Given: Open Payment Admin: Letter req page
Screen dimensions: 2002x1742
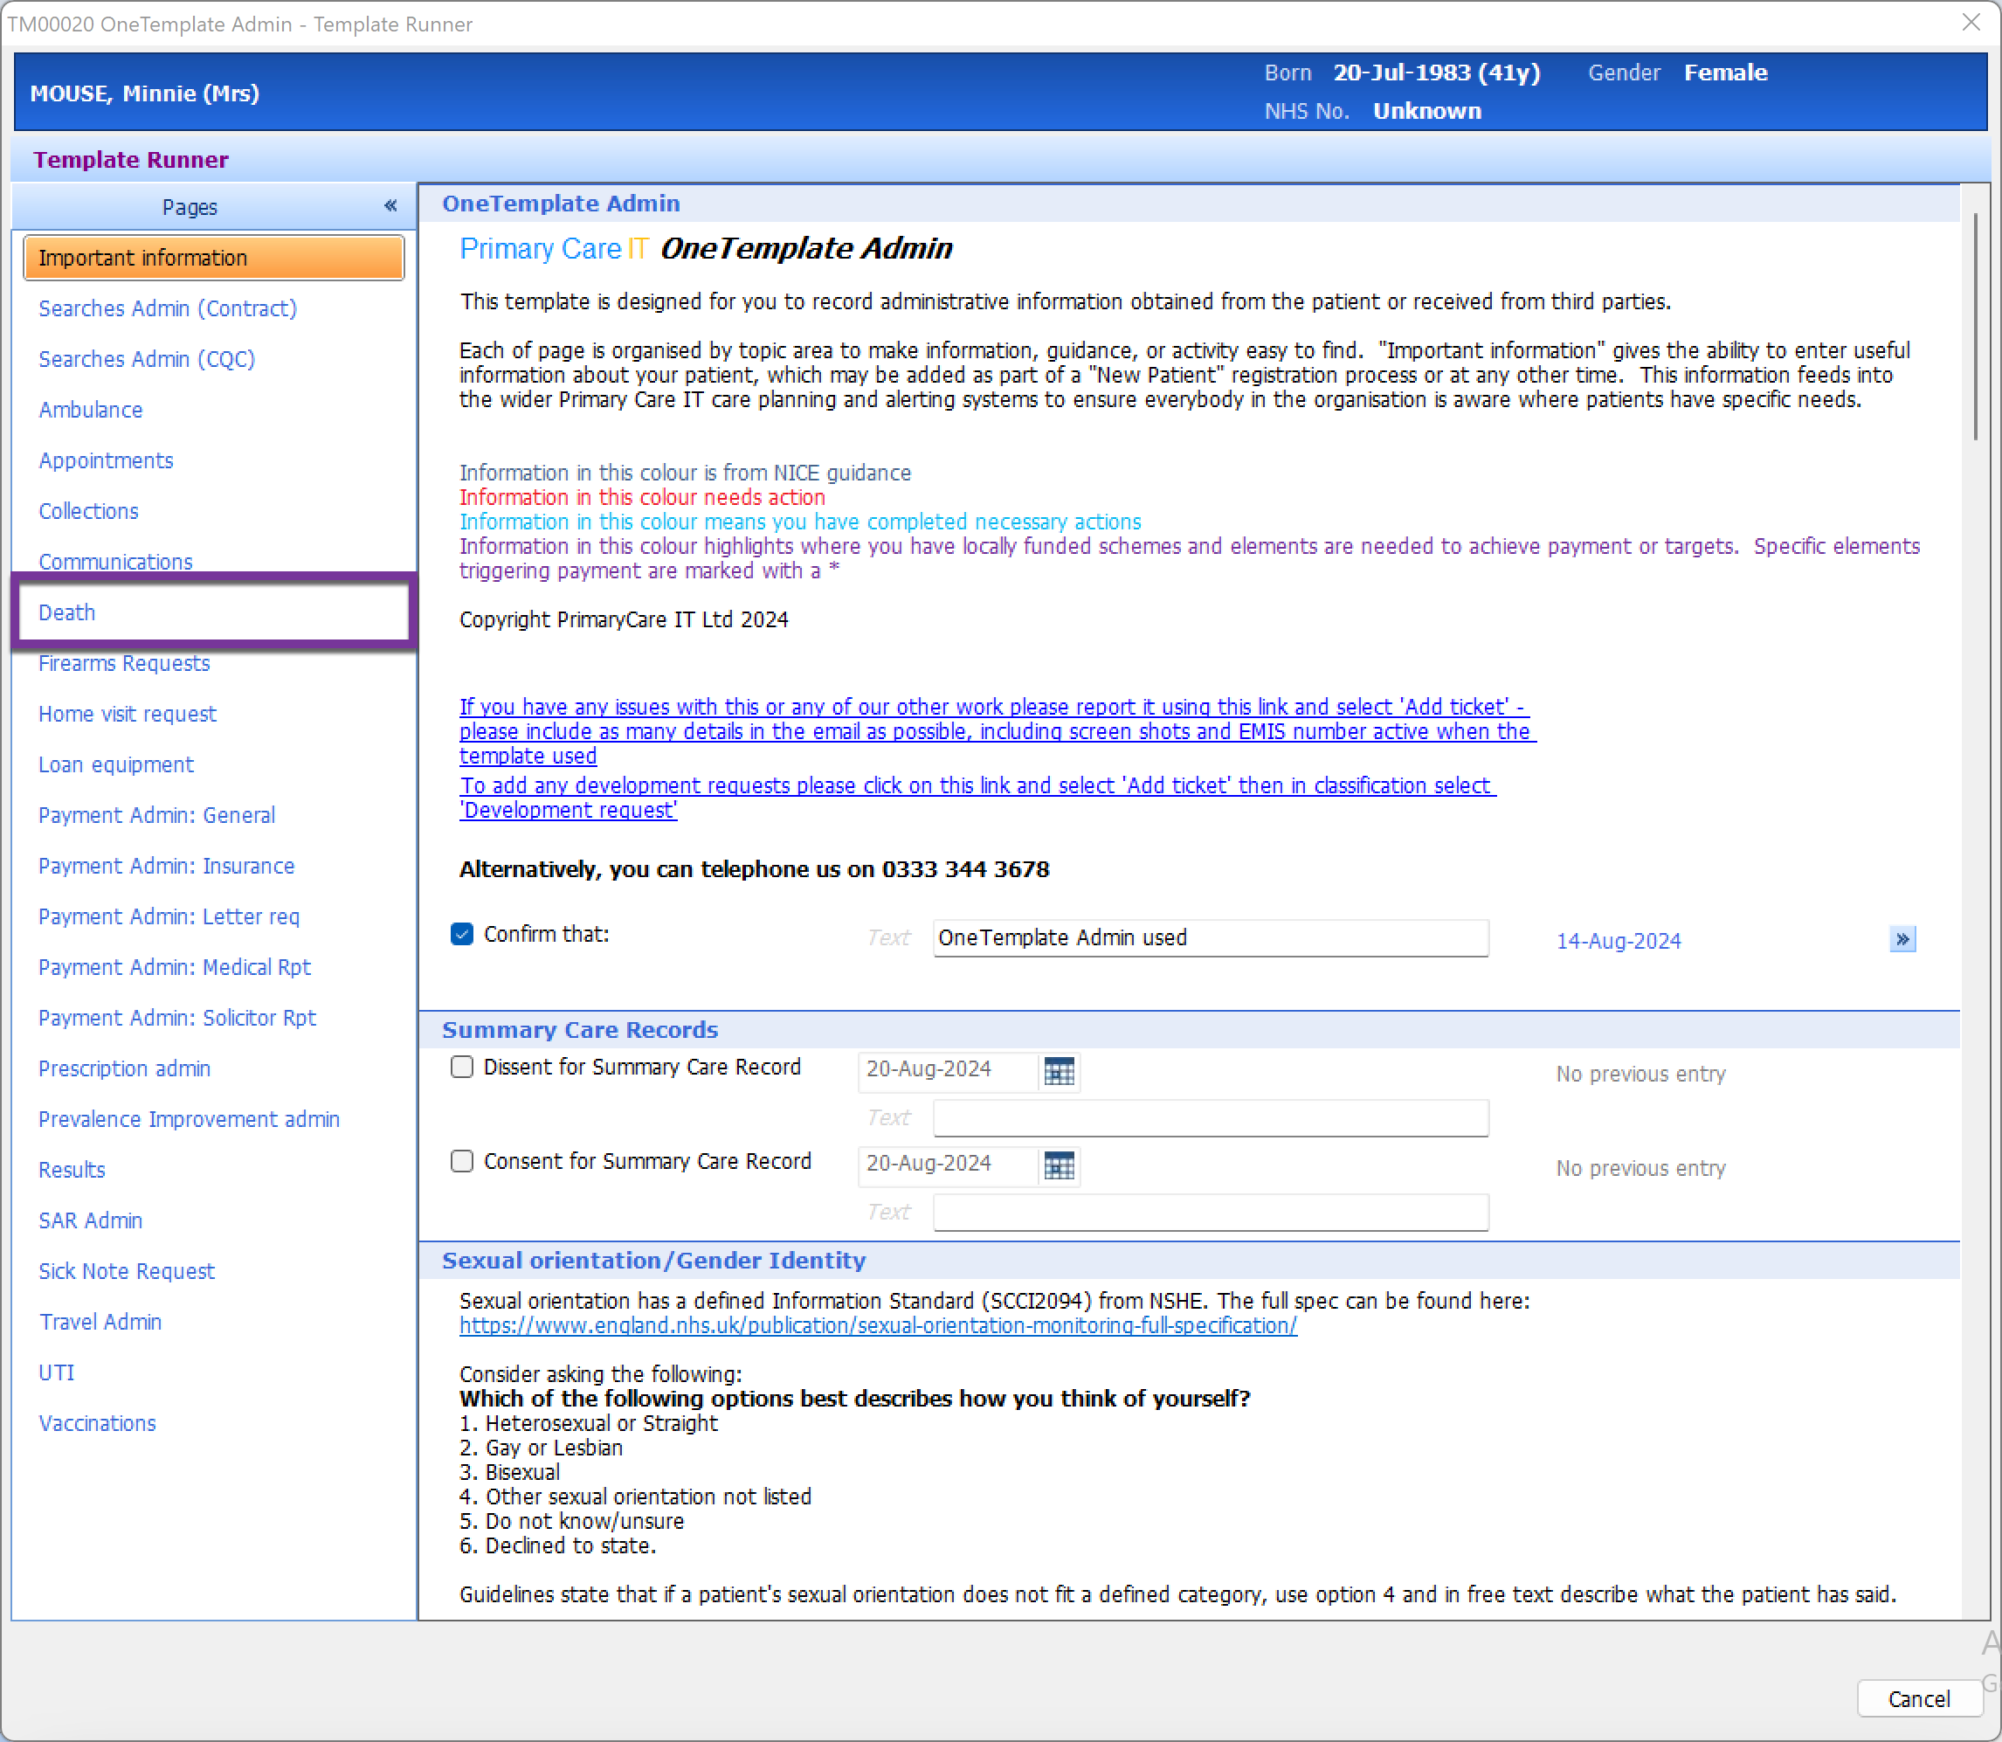Looking at the screenshot, I should [x=169, y=916].
